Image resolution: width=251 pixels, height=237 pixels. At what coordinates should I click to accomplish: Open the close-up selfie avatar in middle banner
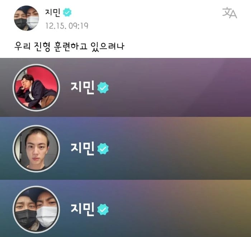click(36, 149)
